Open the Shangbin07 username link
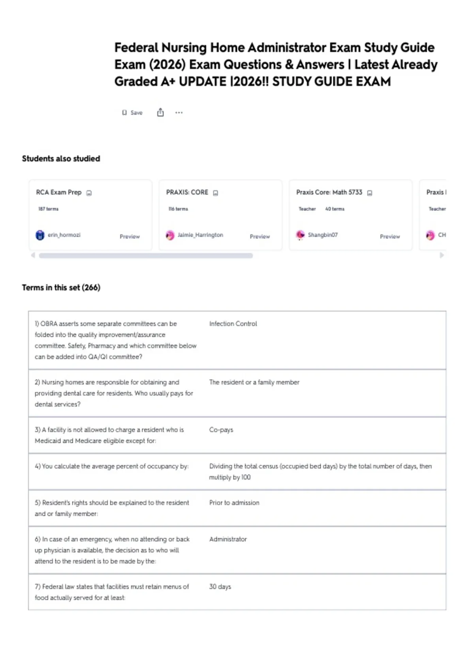 point(323,235)
